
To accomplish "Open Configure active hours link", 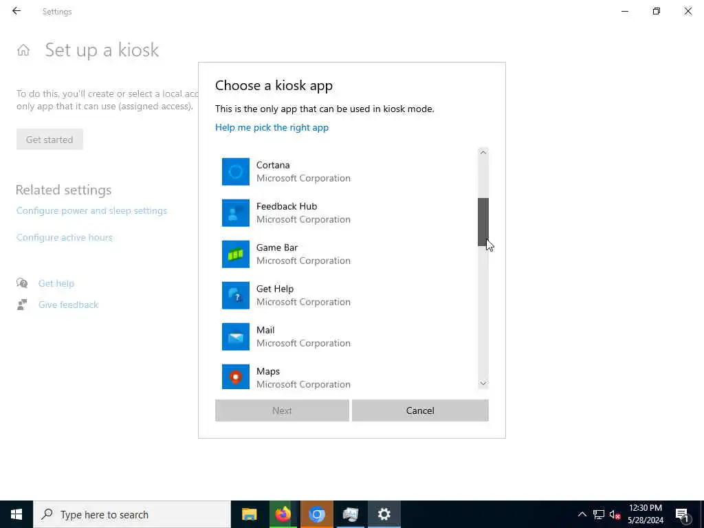I will [64, 237].
